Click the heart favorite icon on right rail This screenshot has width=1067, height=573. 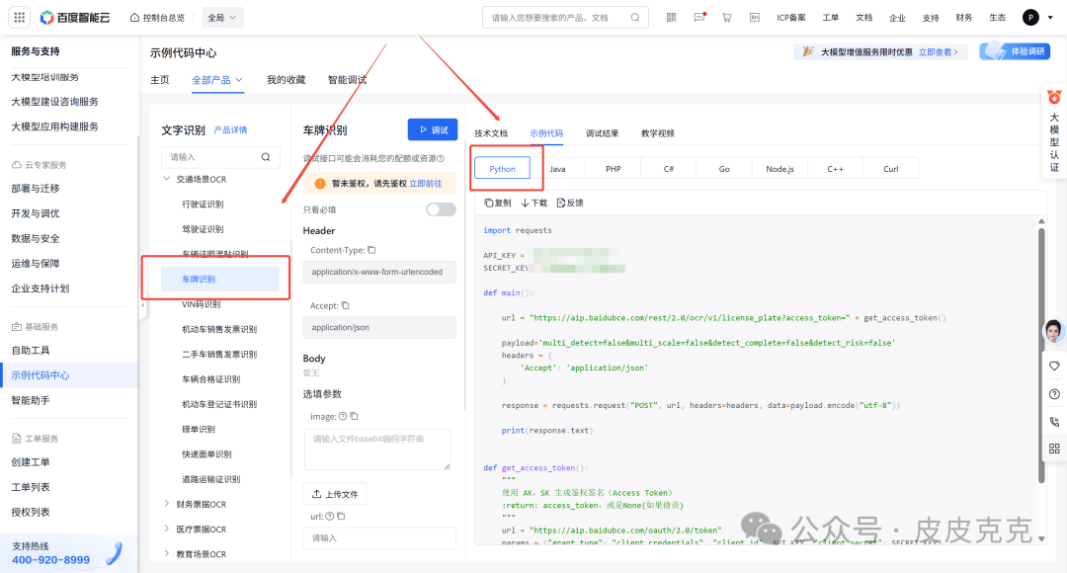(x=1054, y=367)
